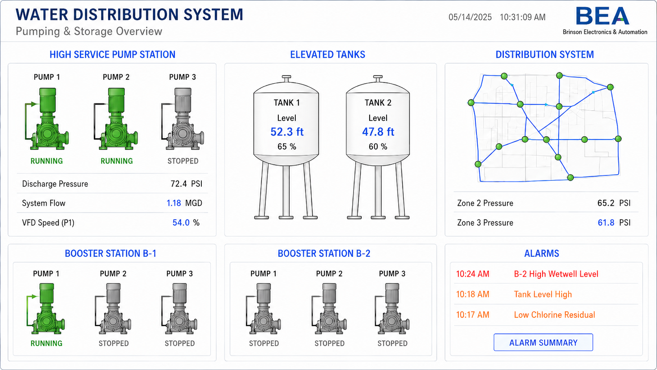Open Booster Station B-1 Pump 2 icon
Screen dimensions: 657x370
click(x=113, y=309)
